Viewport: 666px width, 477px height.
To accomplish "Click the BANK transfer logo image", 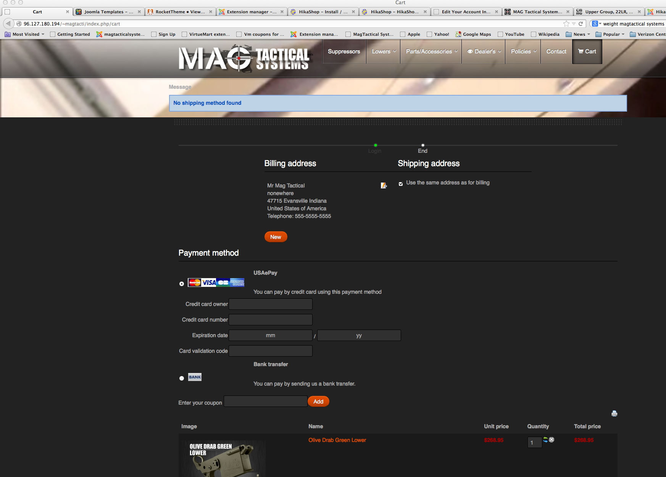I will click(x=195, y=377).
